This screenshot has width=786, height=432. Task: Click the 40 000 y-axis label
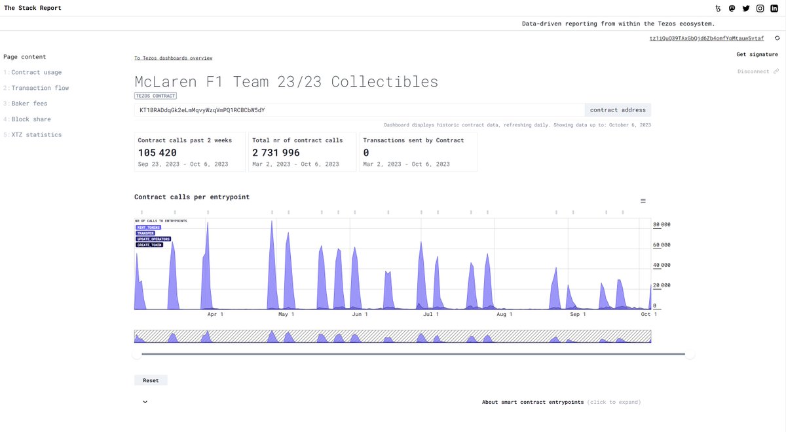pyautogui.click(x=662, y=265)
